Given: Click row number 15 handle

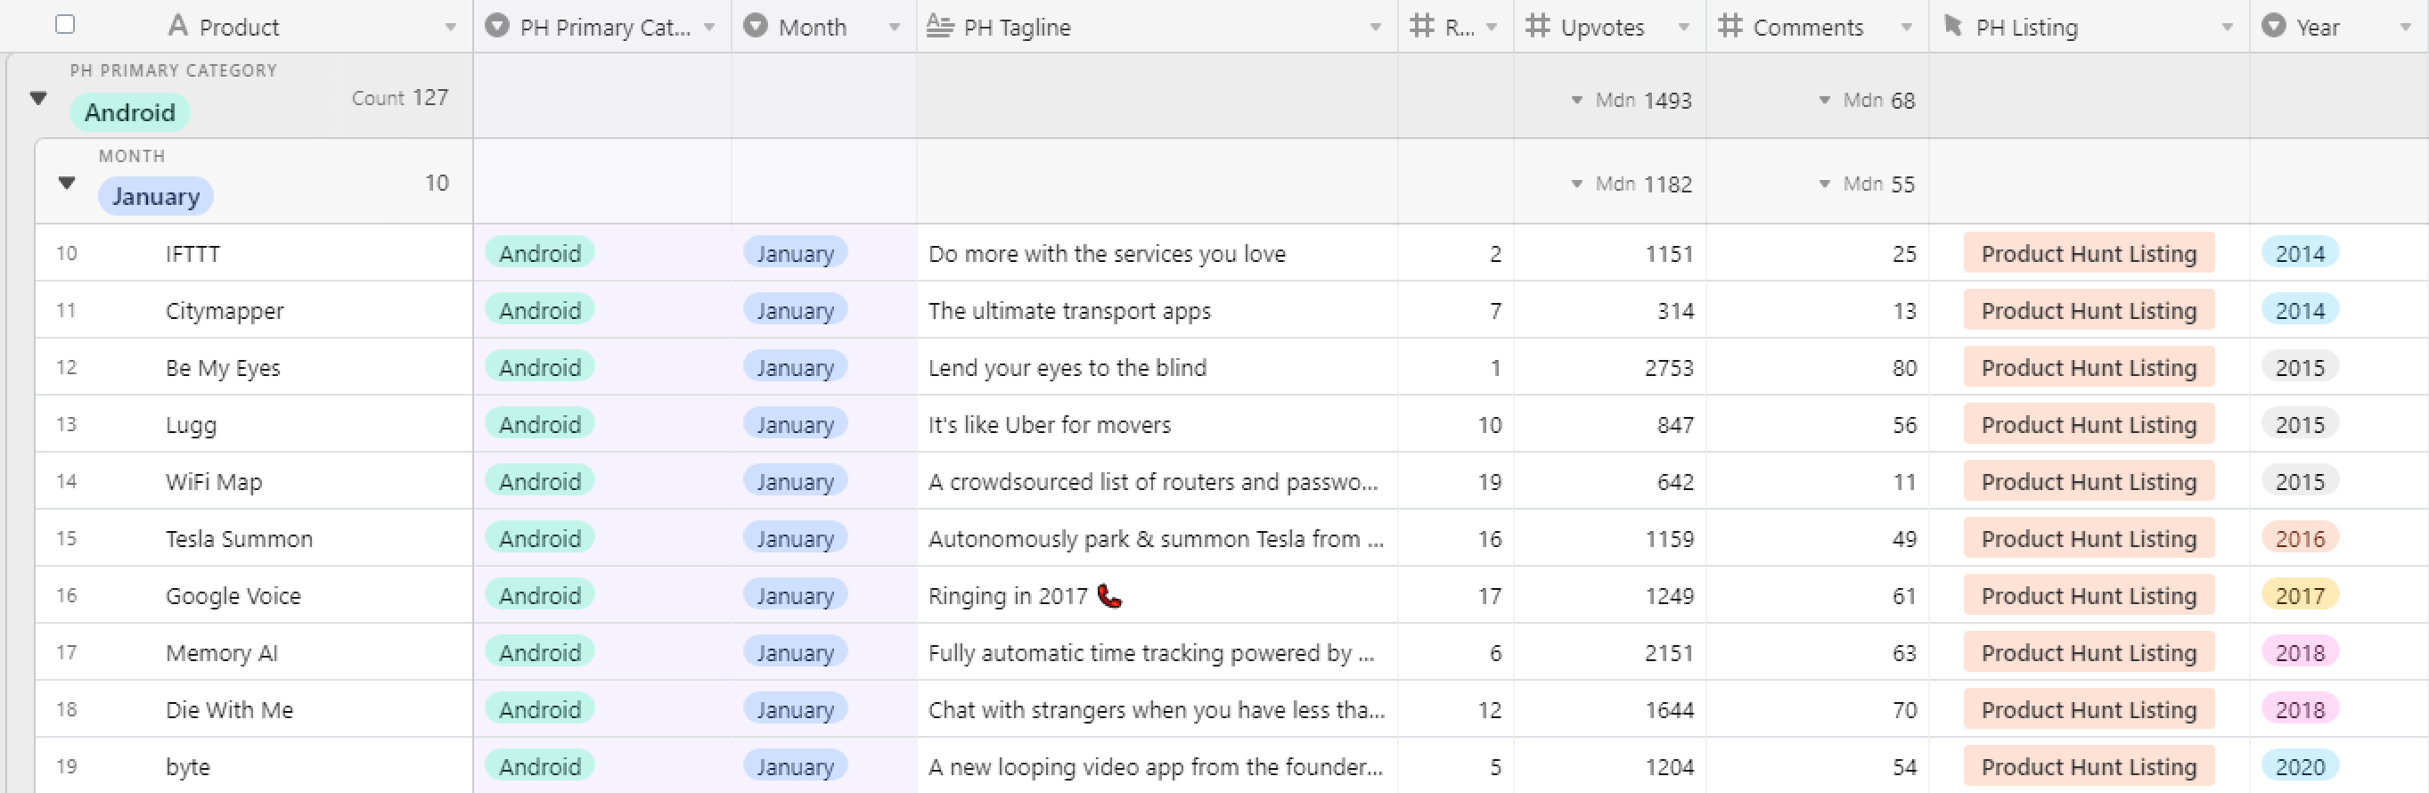Looking at the screenshot, I should [x=66, y=538].
